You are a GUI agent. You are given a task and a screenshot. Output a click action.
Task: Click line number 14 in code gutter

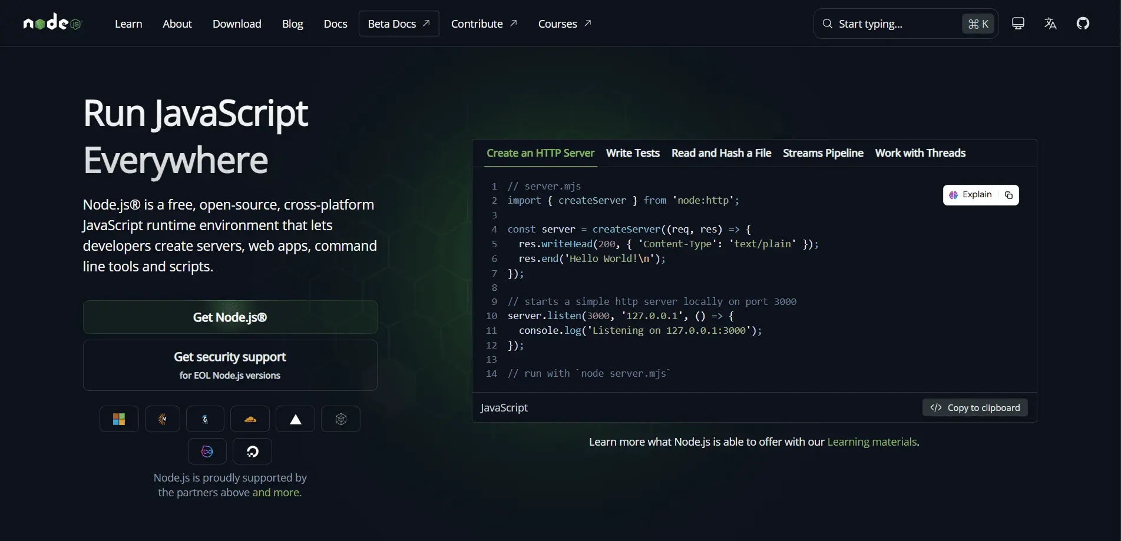point(491,373)
